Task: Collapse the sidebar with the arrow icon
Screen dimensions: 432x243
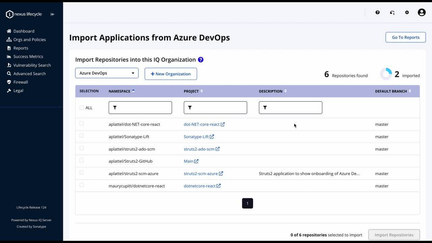Action: click(x=52, y=14)
